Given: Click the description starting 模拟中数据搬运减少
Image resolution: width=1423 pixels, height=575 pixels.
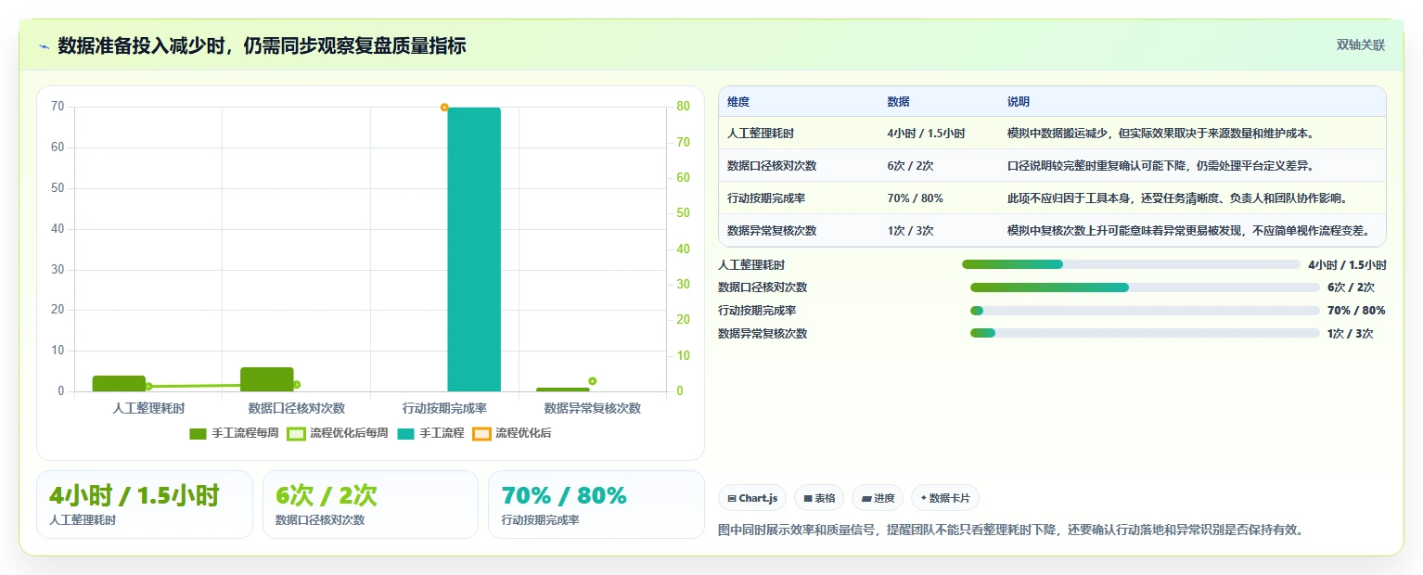Looking at the screenshot, I should click(x=1160, y=134).
